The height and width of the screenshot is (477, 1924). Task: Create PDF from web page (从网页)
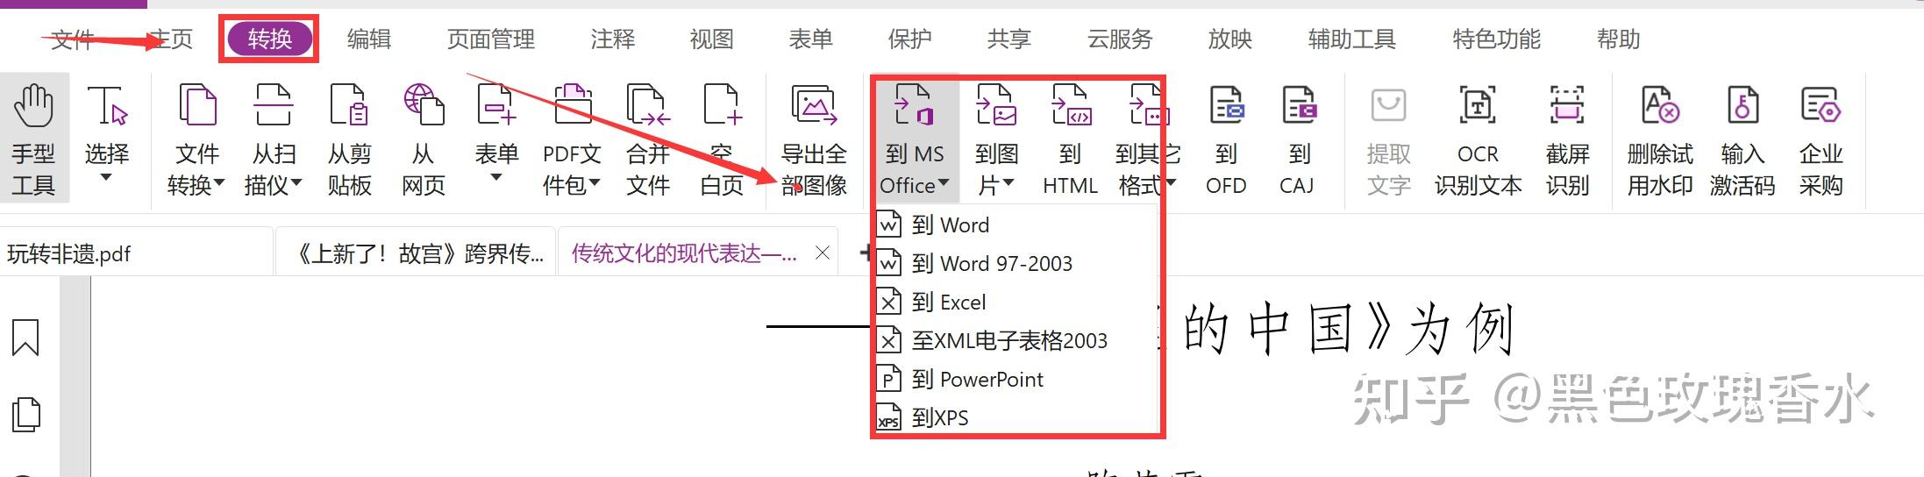[424, 139]
